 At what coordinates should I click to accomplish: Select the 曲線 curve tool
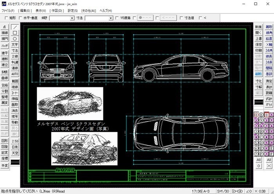[x=5, y=78]
